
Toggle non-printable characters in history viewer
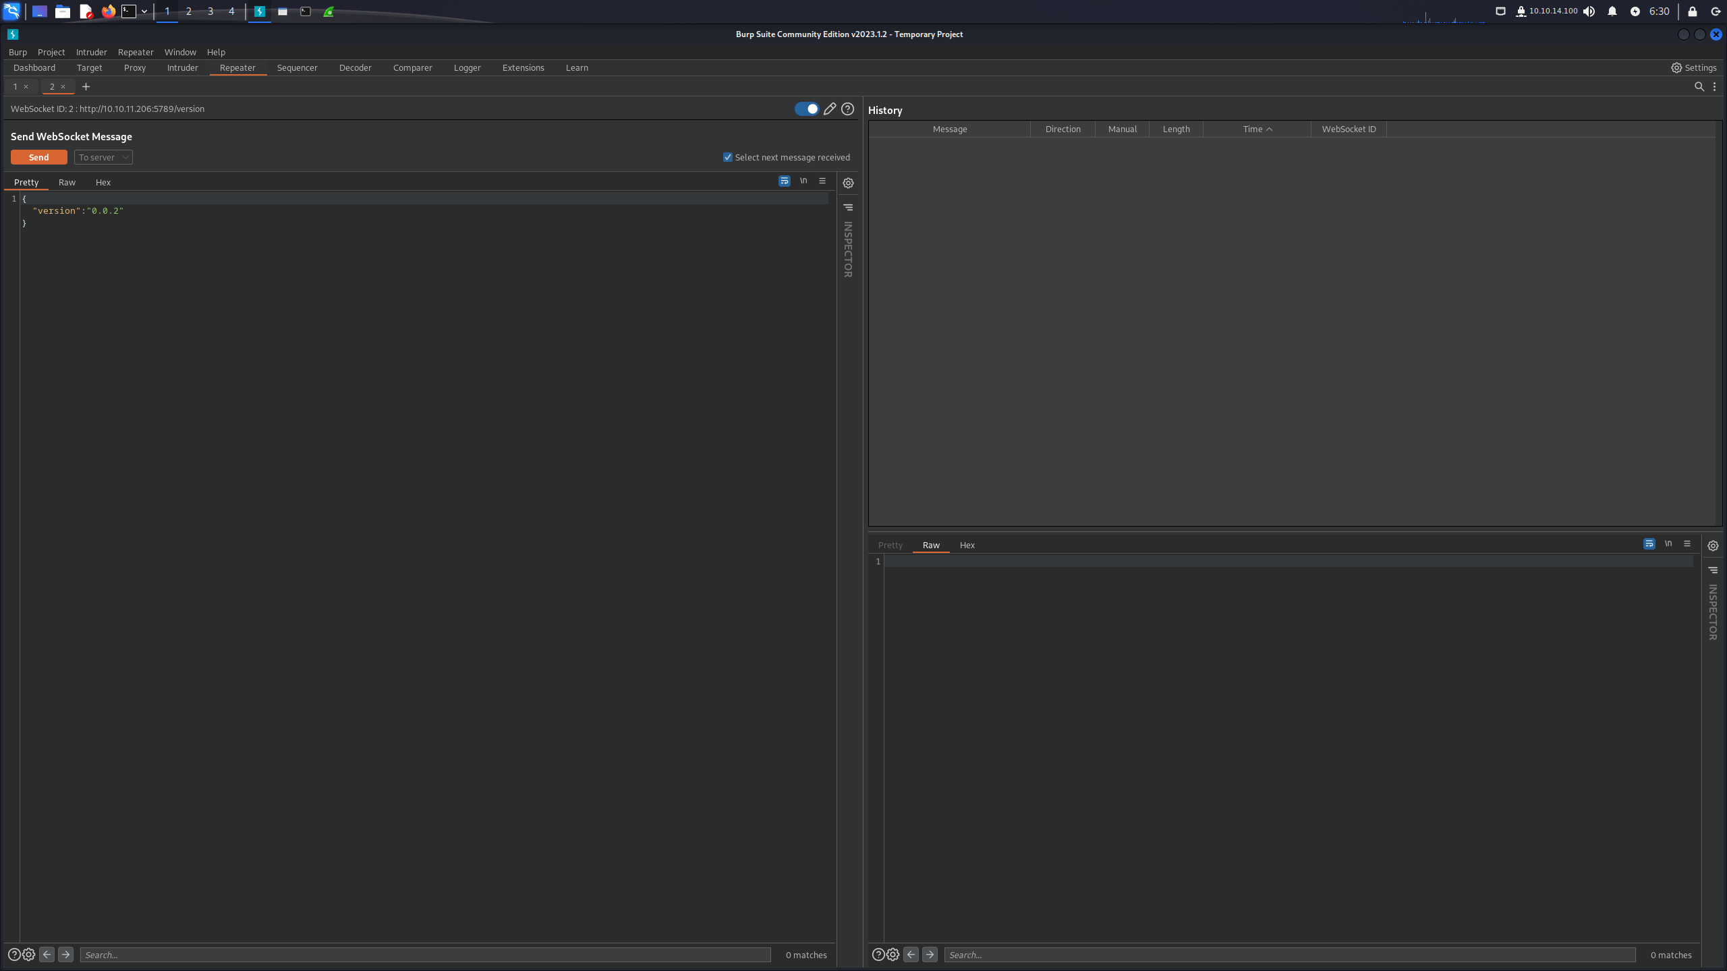1668,543
